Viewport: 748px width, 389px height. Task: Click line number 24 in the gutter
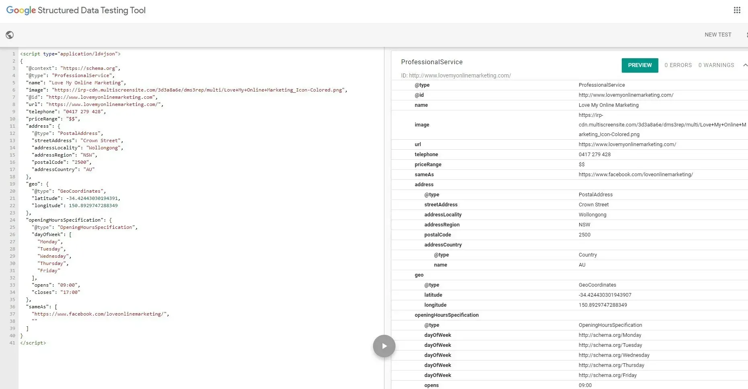[x=12, y=220]
